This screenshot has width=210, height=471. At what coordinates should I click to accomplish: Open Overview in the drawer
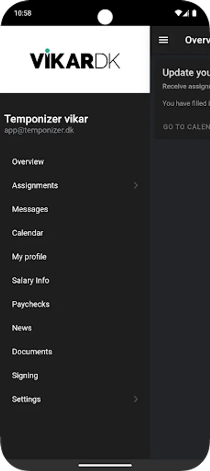click(x=28, y=162)
